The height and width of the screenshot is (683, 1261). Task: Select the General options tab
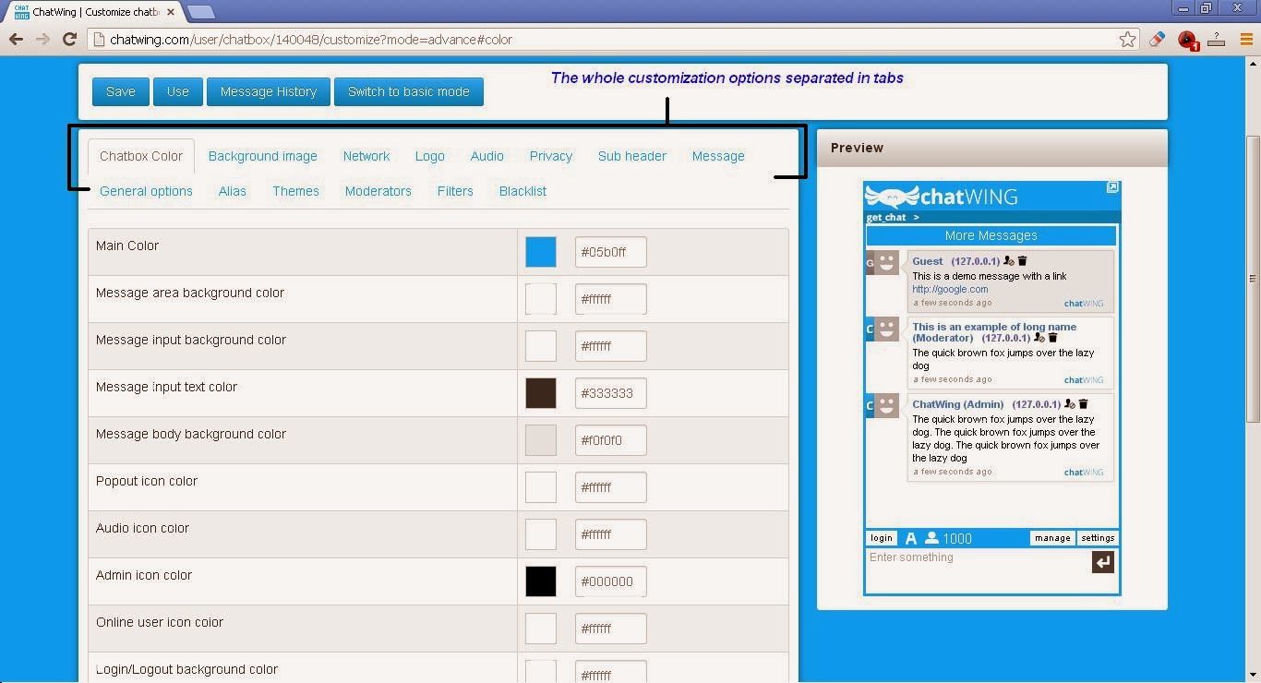(146, 191)
